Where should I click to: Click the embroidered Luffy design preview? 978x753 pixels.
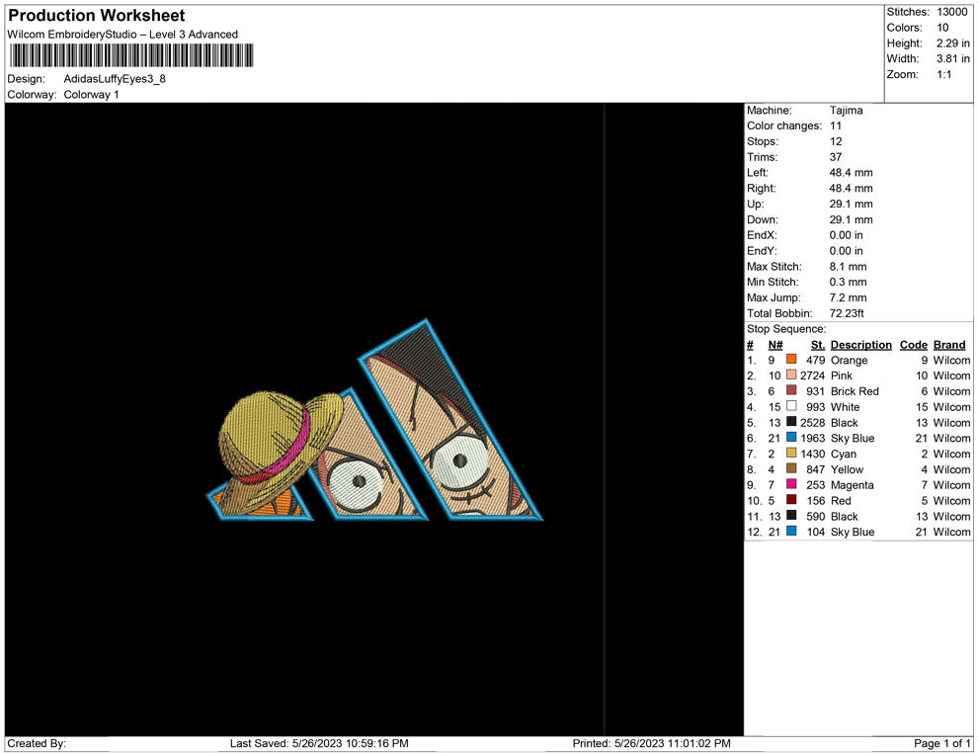pyautogui.click(x=374, y=421)
